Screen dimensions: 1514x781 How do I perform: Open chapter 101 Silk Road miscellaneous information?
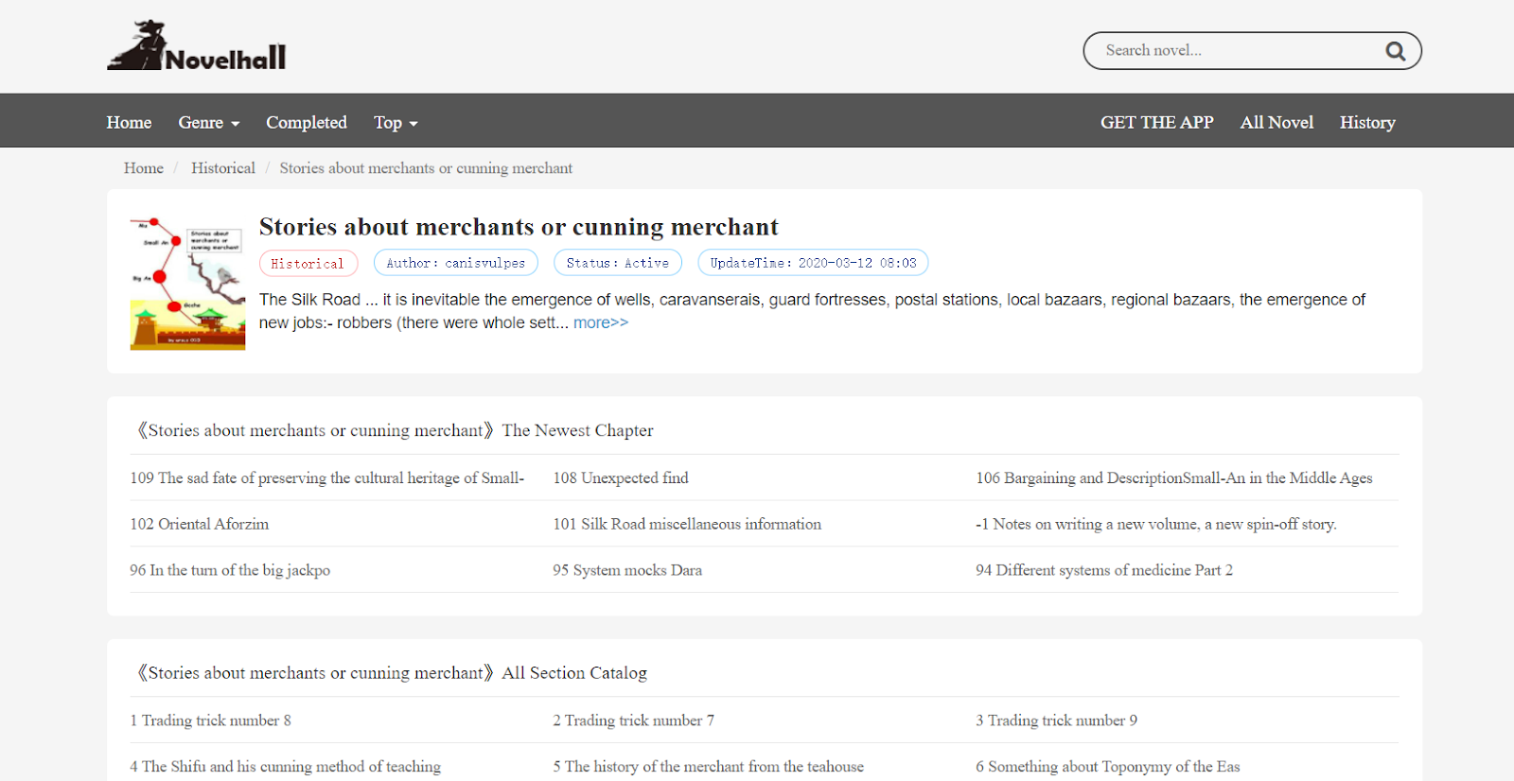(687, 525)
